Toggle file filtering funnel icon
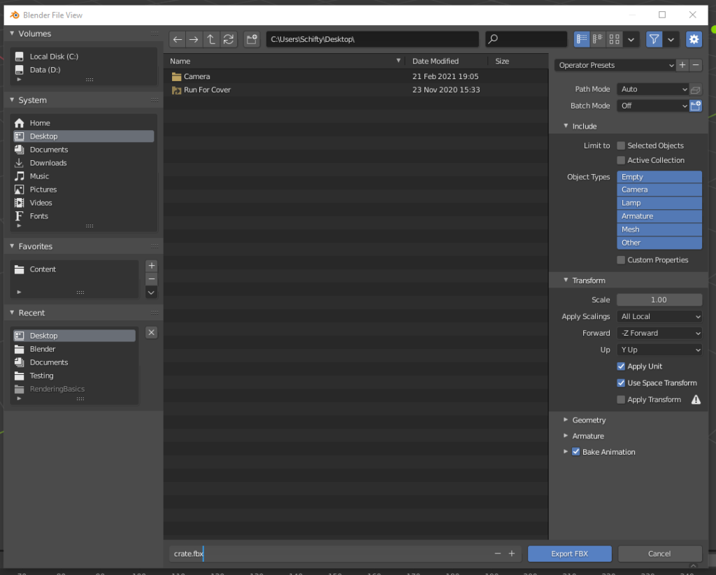This screenshot has height=575, width=716. coord(654,39)
